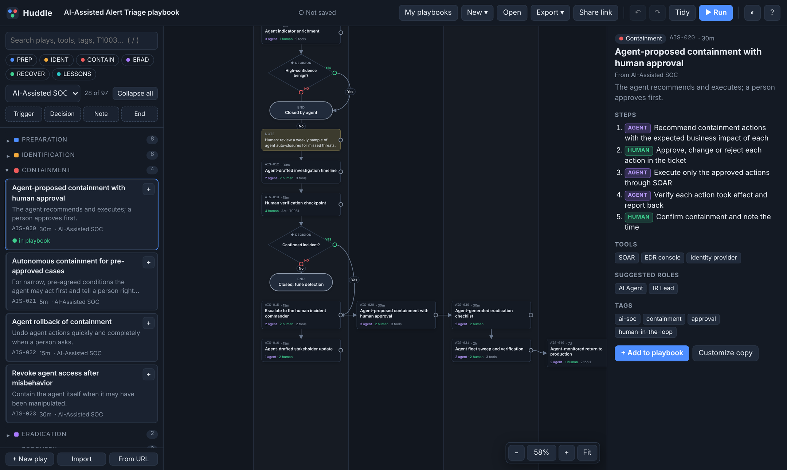This screenshot has height=470, width=787.
Task: Click the redo arrow icon
Action: coord(657,12)
